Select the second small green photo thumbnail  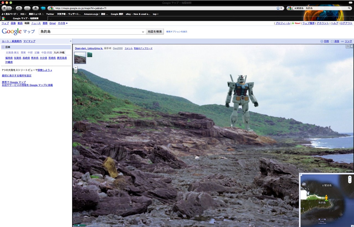90,55
